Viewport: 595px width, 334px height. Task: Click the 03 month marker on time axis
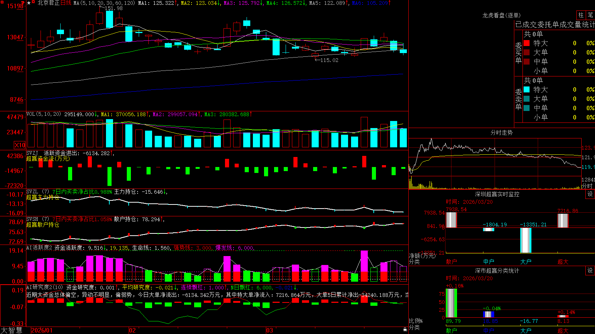[270, 330]
